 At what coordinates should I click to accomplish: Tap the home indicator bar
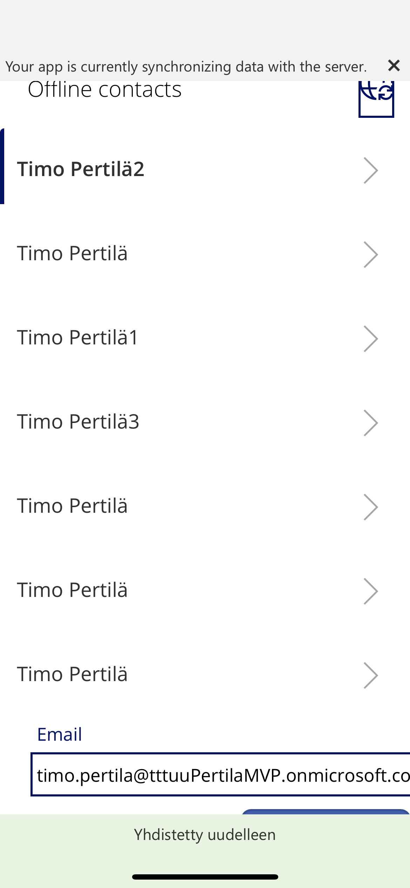pyautogui.click(x=205, y=877)
